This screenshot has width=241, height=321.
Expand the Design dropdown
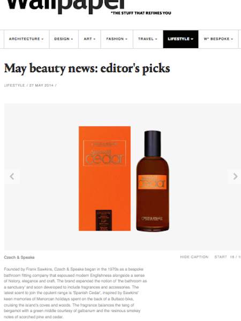coord(64,39)
